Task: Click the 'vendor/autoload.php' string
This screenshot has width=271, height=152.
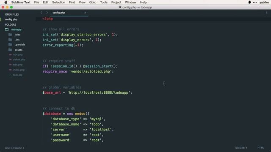Action: point(90,71)
